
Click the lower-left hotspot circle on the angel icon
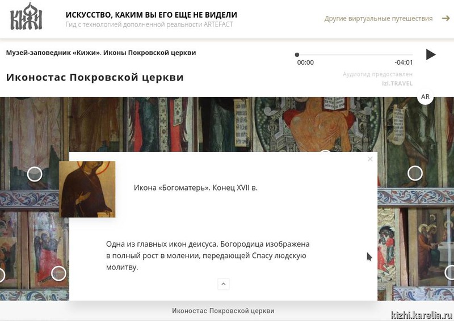click(x=58, y=273)
